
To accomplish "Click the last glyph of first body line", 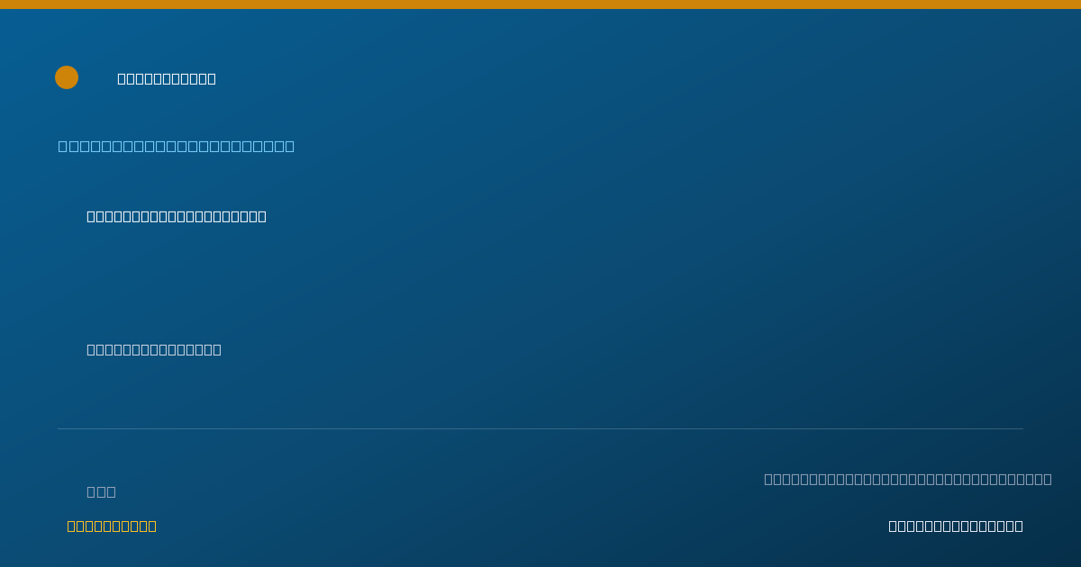I will 262,216.
